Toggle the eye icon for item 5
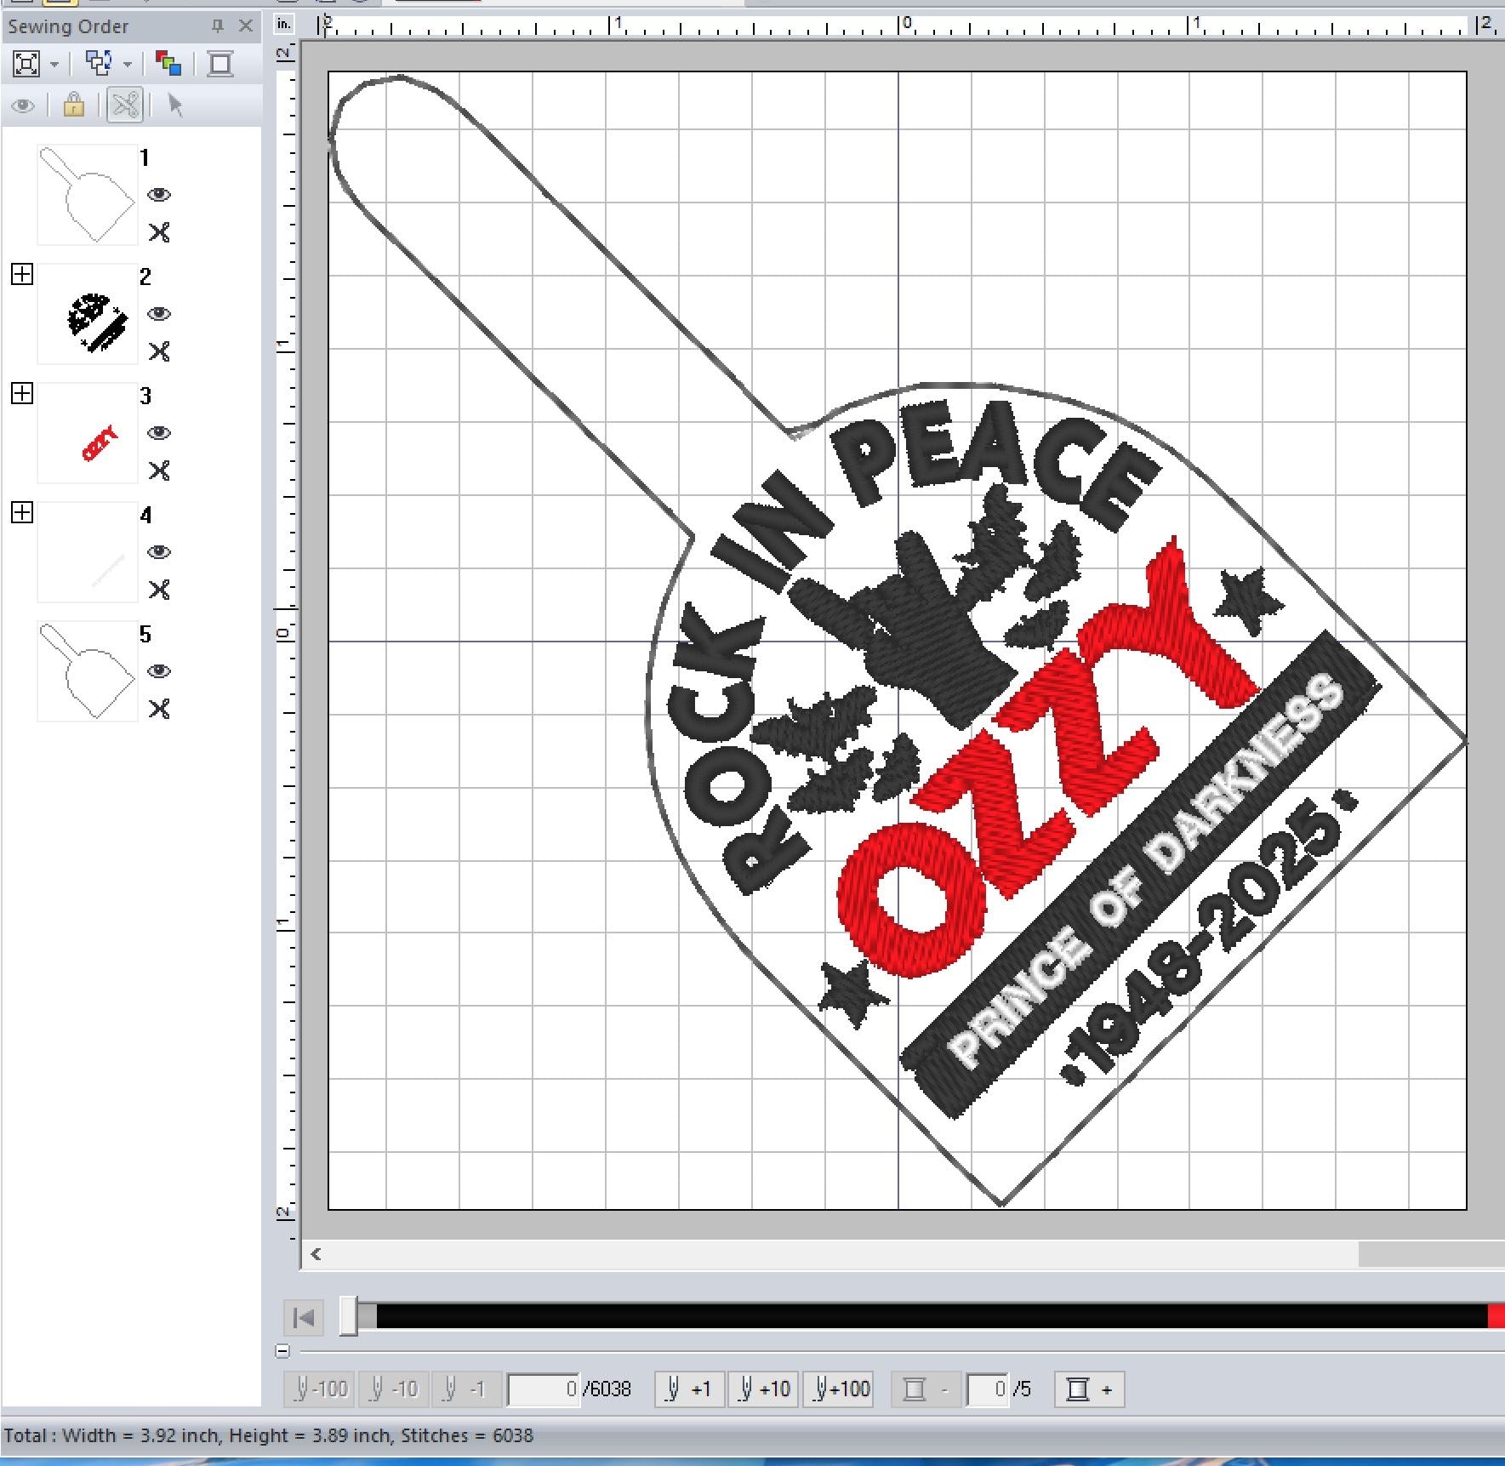This screenshot has width=1505, height=1466. tap(158, 671)
